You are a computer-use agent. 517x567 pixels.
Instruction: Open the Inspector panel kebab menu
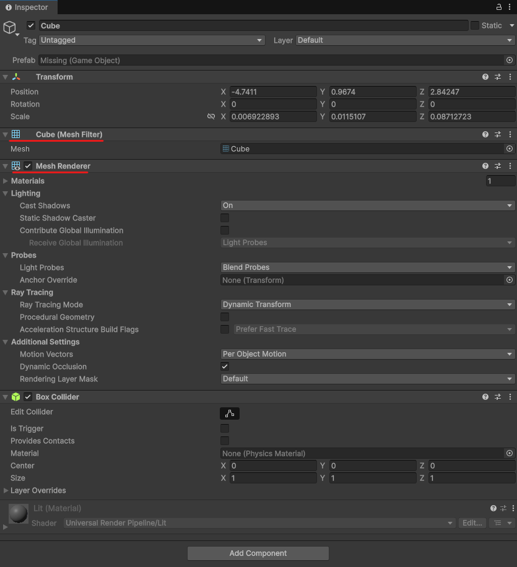click(510, 7)
